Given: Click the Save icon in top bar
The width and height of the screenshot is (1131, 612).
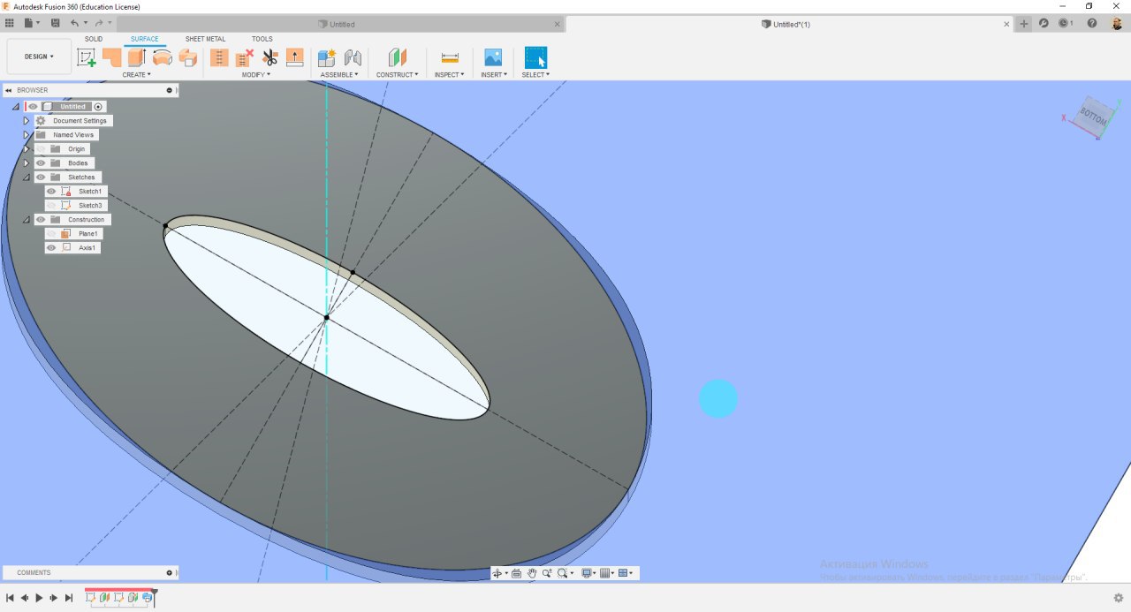Looking at the screenshot, I should point(56,23).
